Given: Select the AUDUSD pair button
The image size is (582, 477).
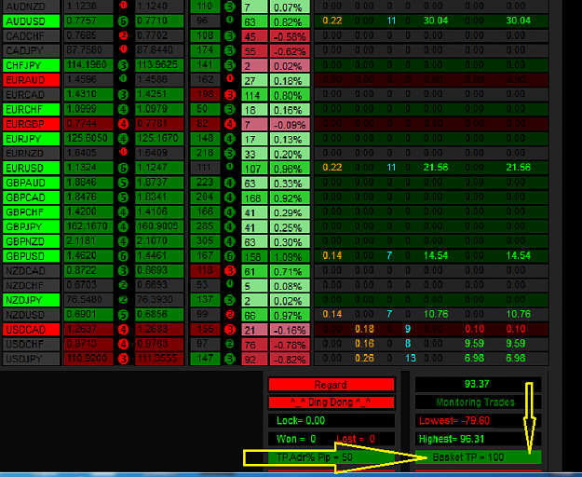Looking at the screenshot, I should click(31, 21).
